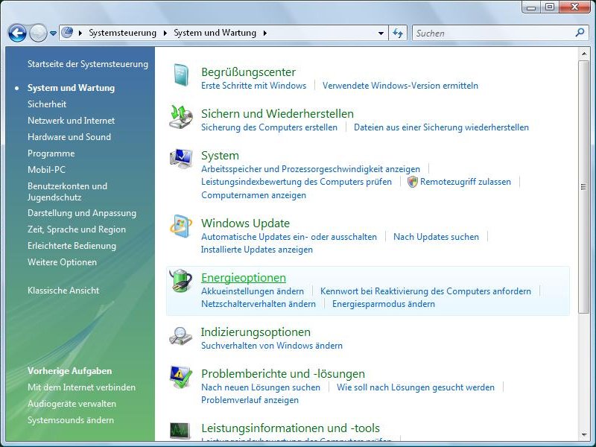Open Zeit, Sprache und Region in sidebar

[77, 229]
